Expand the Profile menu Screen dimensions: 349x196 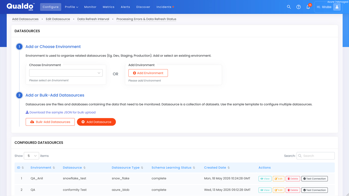point(71,7)
